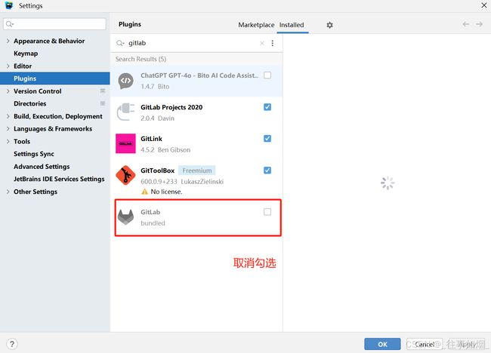
Task: Expand Appearance & Behavior section
Action: click(x=8, y=41)
